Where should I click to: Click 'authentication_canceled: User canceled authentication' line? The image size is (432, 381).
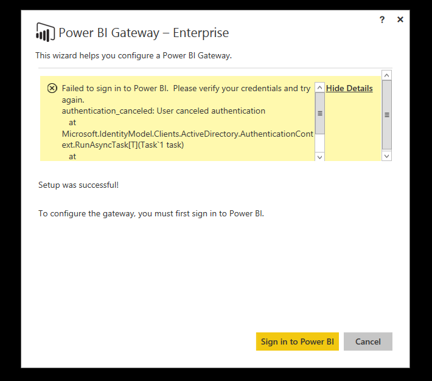pyautogui.click(x=164, y=111)
